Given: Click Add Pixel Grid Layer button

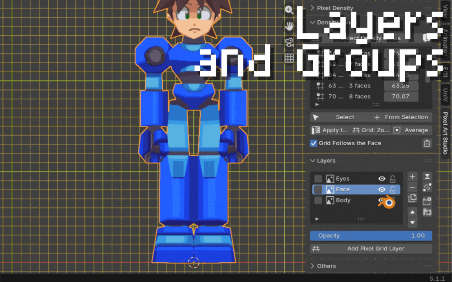Looking at the screenshot, I should (x=371, y=249).
